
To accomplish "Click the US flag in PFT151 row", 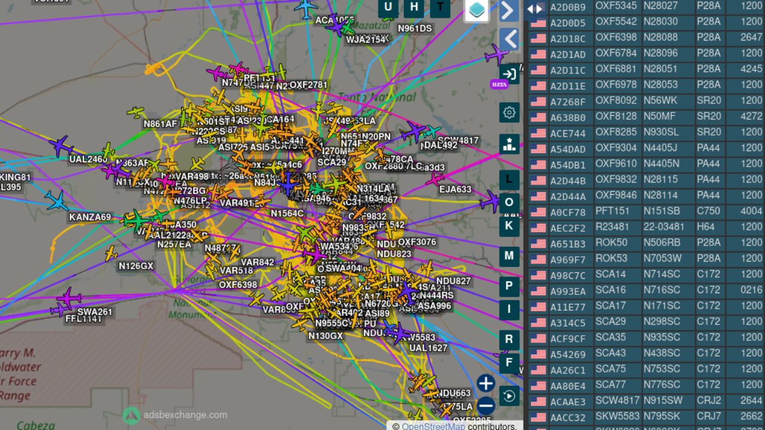I will click(538, 211).
